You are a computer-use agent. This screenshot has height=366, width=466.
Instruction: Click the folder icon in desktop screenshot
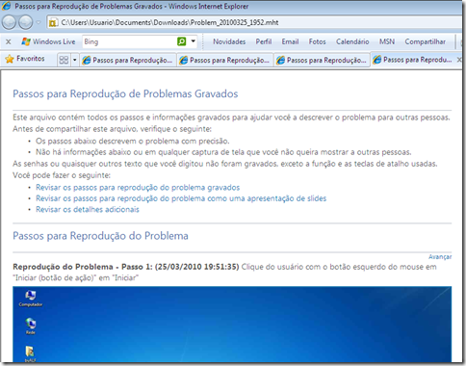[x=30, y=353]
